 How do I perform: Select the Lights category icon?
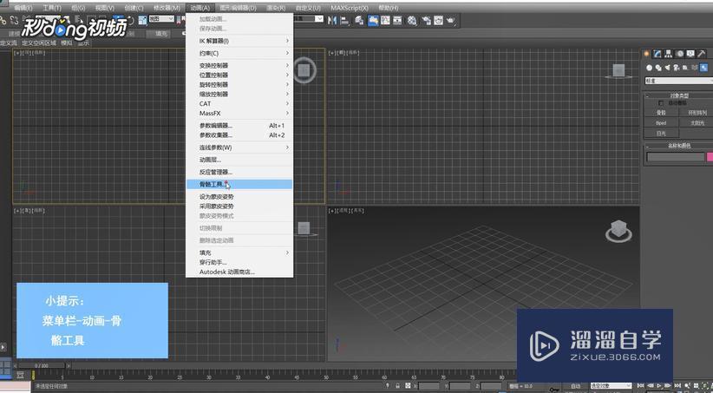point(668,68)
